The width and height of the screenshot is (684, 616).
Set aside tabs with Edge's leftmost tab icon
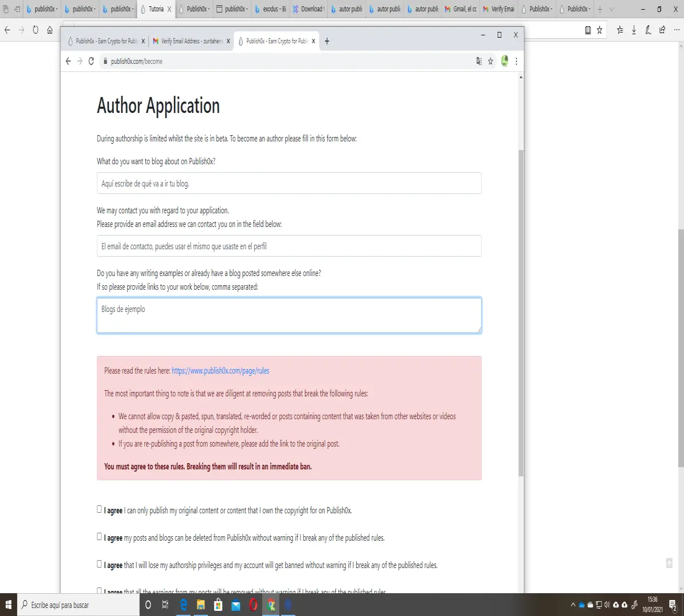[6, 9]
